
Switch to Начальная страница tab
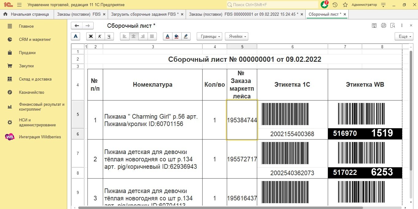(27, 14)
